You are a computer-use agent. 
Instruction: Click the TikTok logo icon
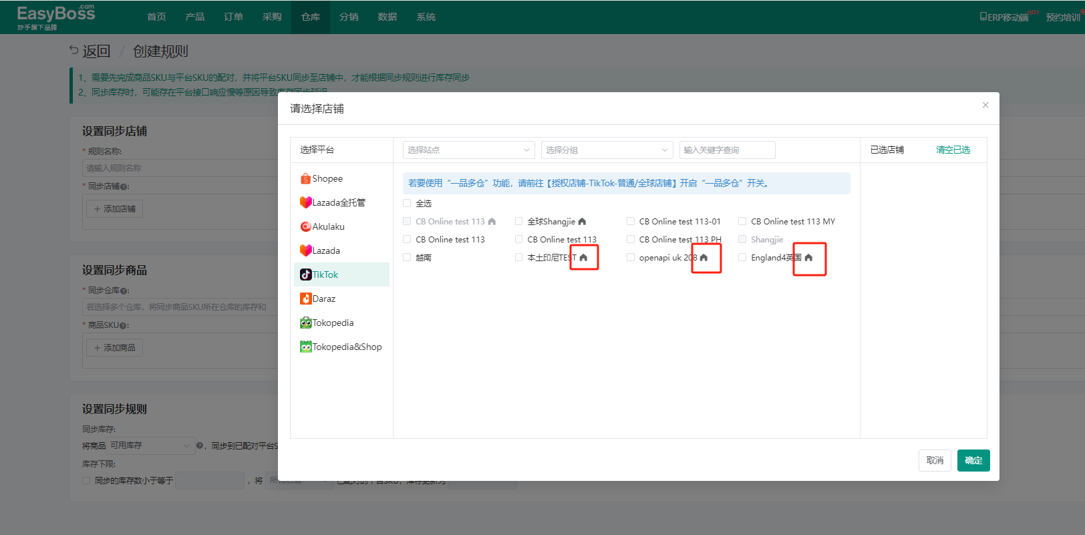tap(305, 275)
